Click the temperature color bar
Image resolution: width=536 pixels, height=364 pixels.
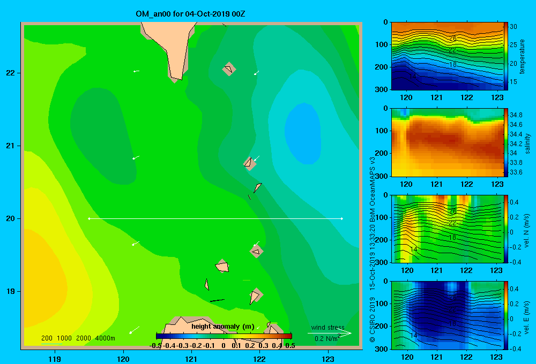point(506,56)
